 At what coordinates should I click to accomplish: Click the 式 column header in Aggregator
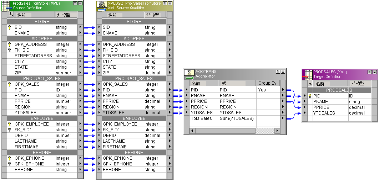coord(237,83)
